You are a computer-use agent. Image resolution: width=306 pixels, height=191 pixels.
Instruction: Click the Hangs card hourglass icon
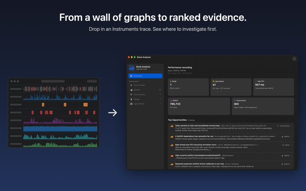pos(170,81)
